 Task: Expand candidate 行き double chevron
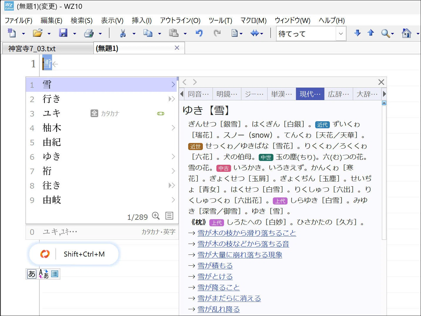[x=172, y=99]
